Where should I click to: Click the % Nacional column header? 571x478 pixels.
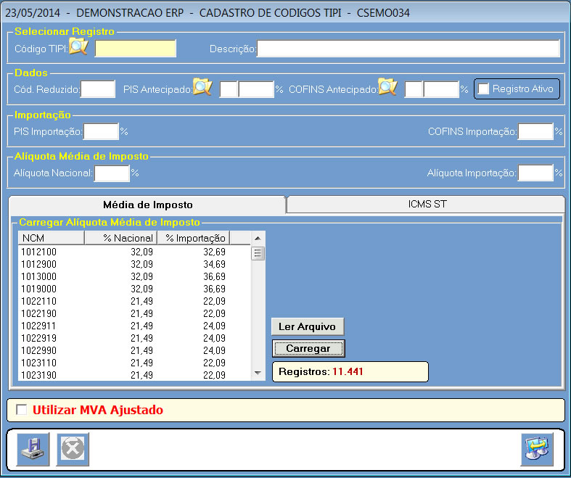121,238
